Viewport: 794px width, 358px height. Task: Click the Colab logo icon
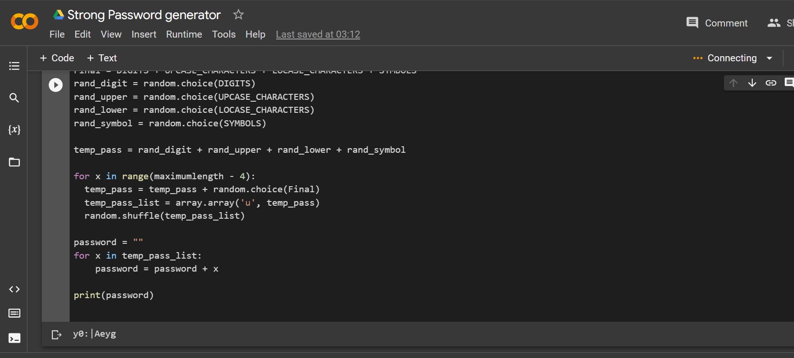tap(24, 21)
